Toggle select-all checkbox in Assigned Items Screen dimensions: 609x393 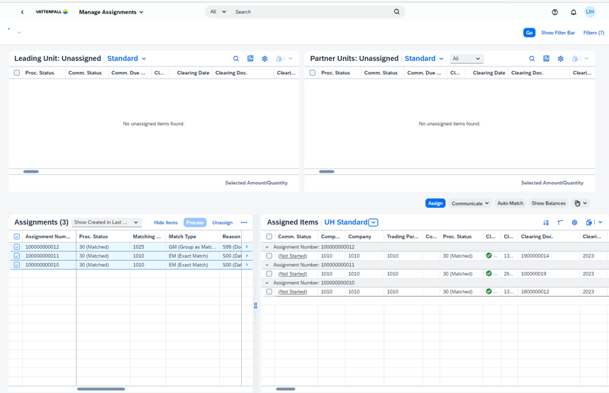[x=269, y=237]
